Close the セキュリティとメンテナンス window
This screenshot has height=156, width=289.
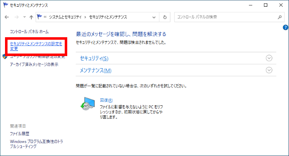pyautogui.click(x=281, y=5)
